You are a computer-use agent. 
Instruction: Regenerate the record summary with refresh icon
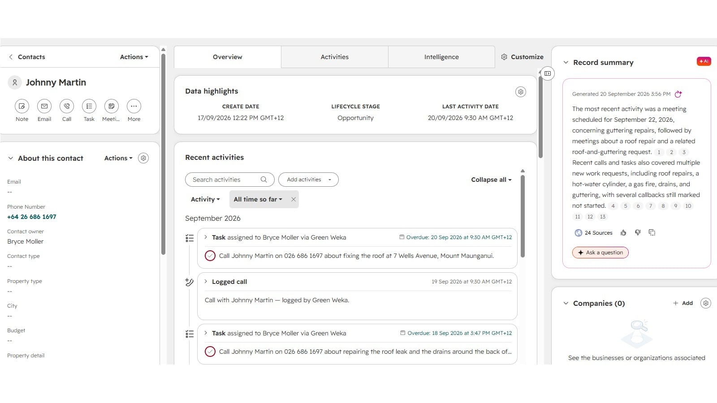(x=678, y=94)
